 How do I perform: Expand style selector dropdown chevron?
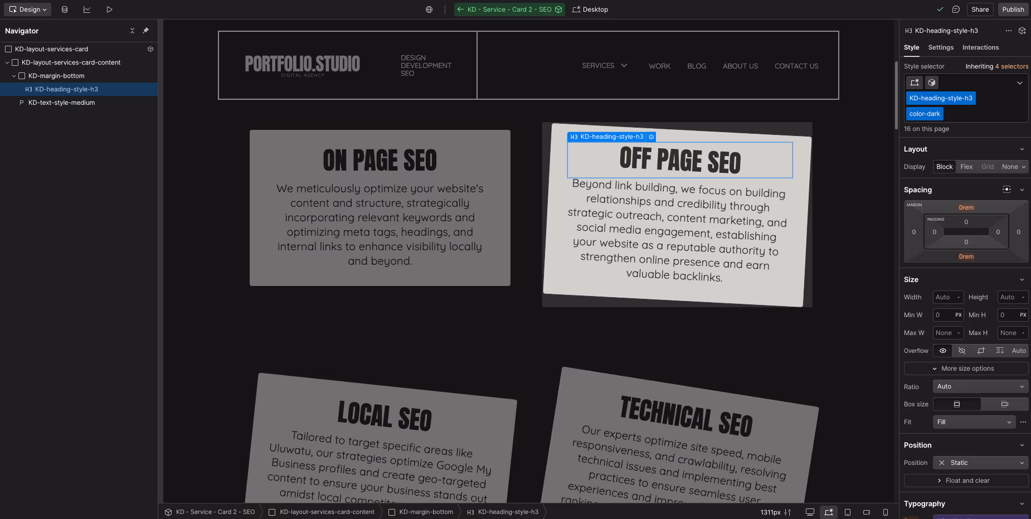click(1020, 83)
